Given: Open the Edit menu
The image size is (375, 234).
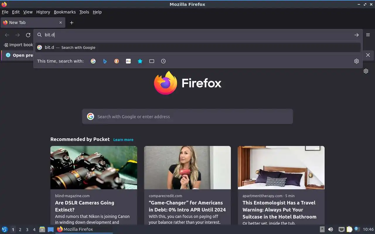Looking at the screenshot, I should pyautogui.click(x=16, y=12).
